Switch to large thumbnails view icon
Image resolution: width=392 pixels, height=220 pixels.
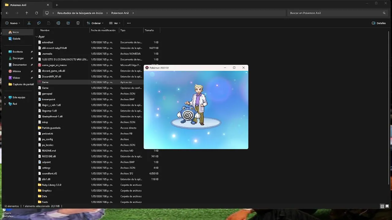click(387, 206)
